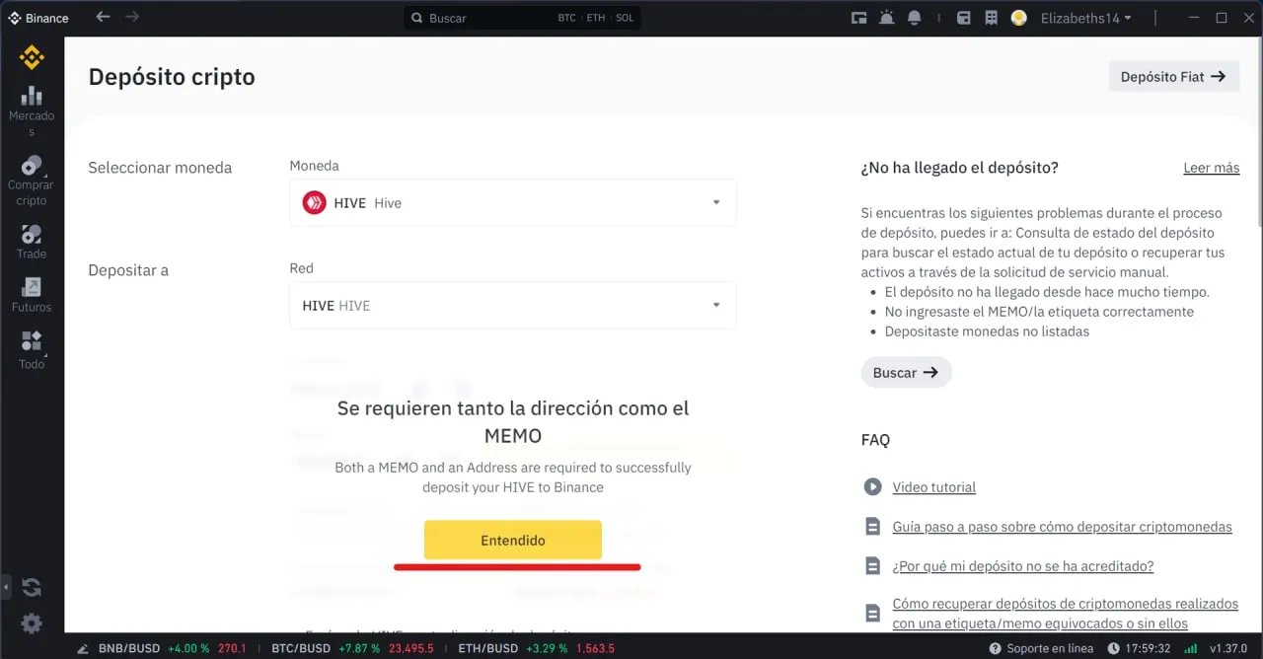Image resolution: width=1263 pixels, height=659 pixels.
Task: Select ETH shortcut in search bar
Action: point(595,18)
